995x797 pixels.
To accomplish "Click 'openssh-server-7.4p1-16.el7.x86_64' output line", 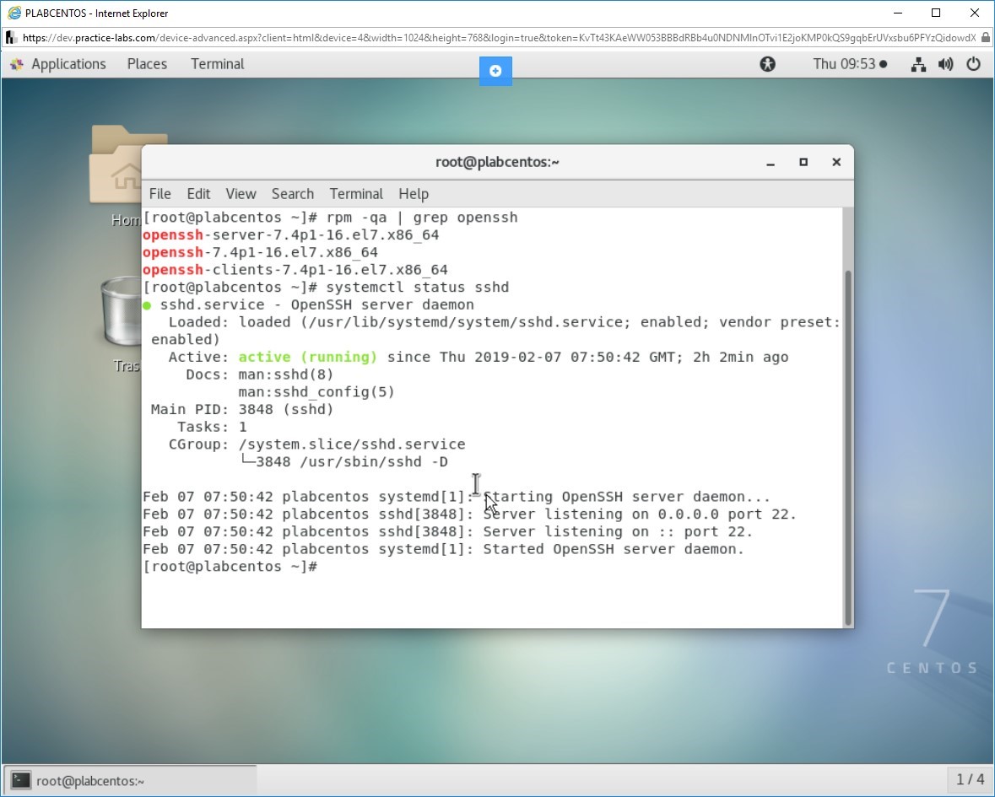I will click(x=291, y=234).
